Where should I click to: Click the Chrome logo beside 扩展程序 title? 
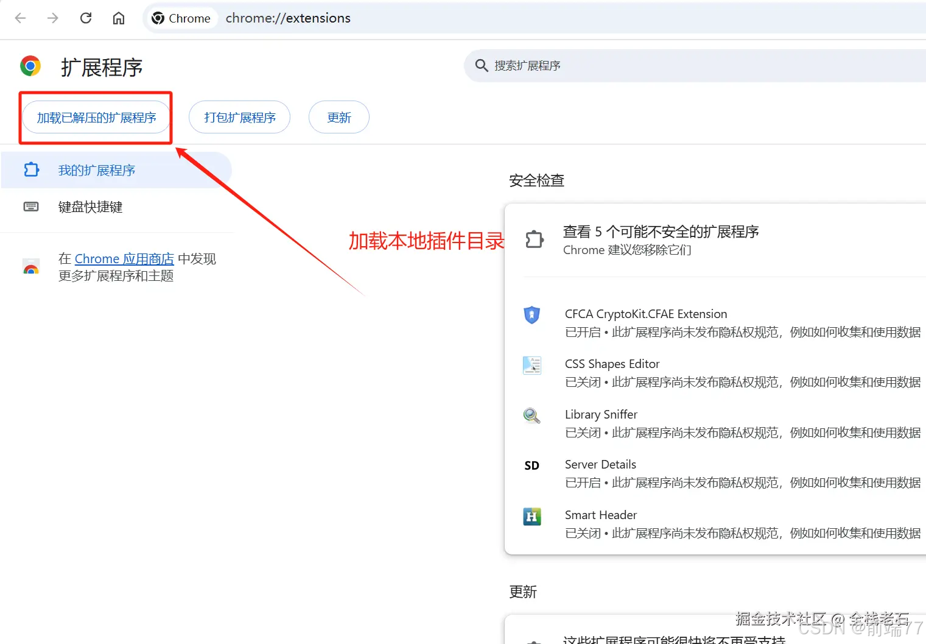30,66
